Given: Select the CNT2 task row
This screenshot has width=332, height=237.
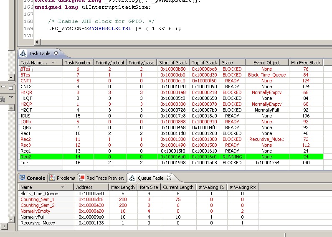Looking at the screenshot, I should coord(172,87).
